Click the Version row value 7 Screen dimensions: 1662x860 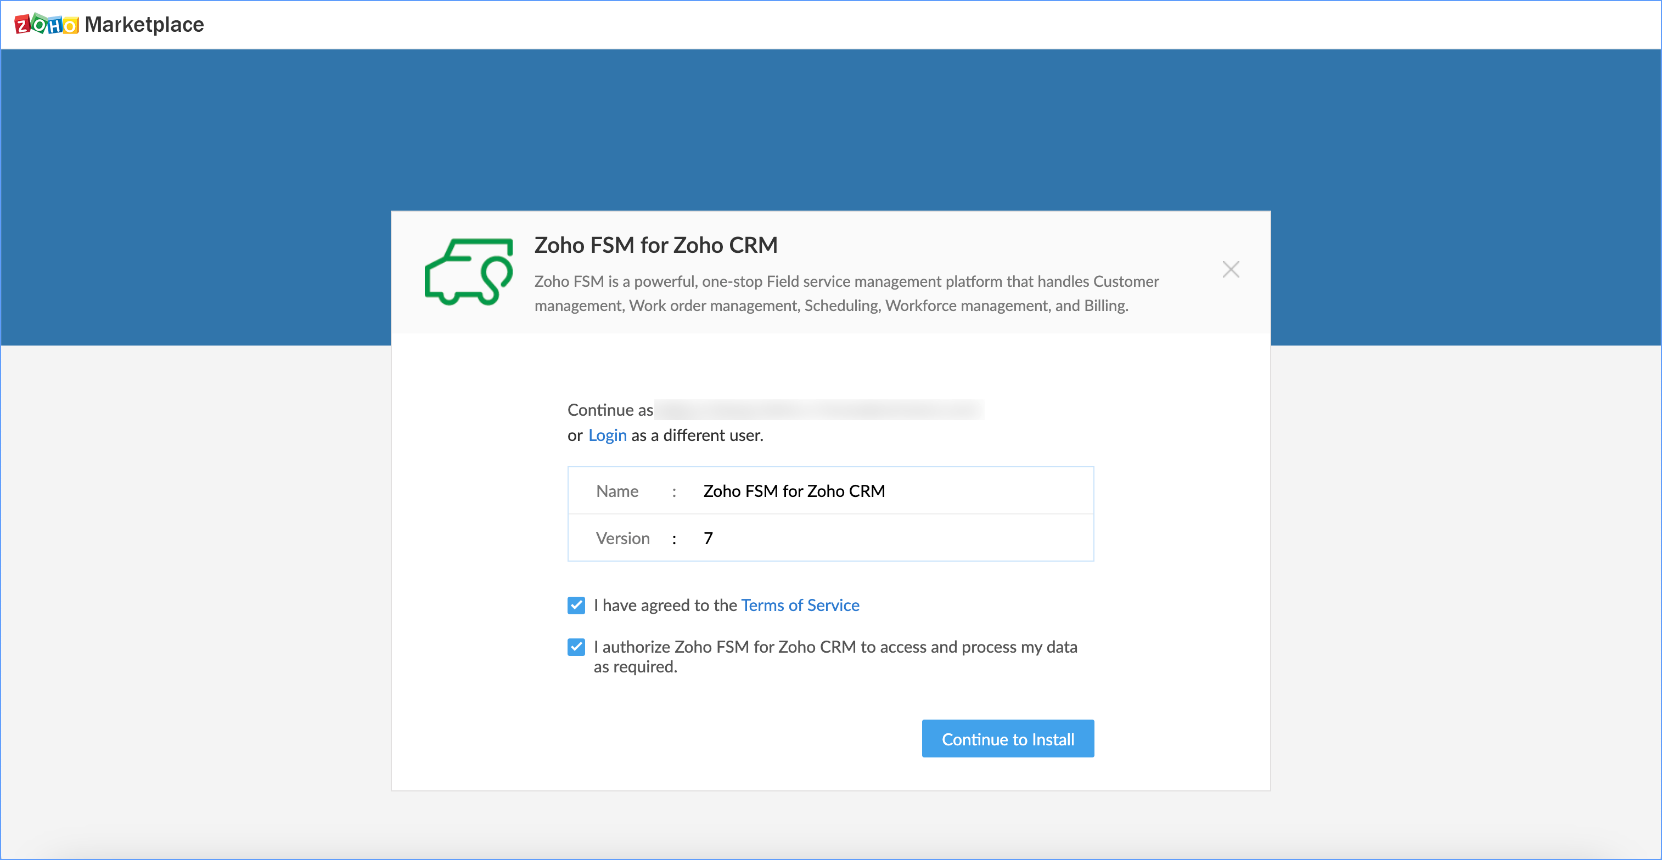[708, 538]
